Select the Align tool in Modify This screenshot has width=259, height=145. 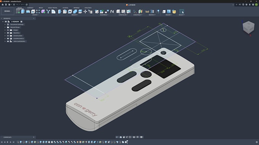pos(90,11)
